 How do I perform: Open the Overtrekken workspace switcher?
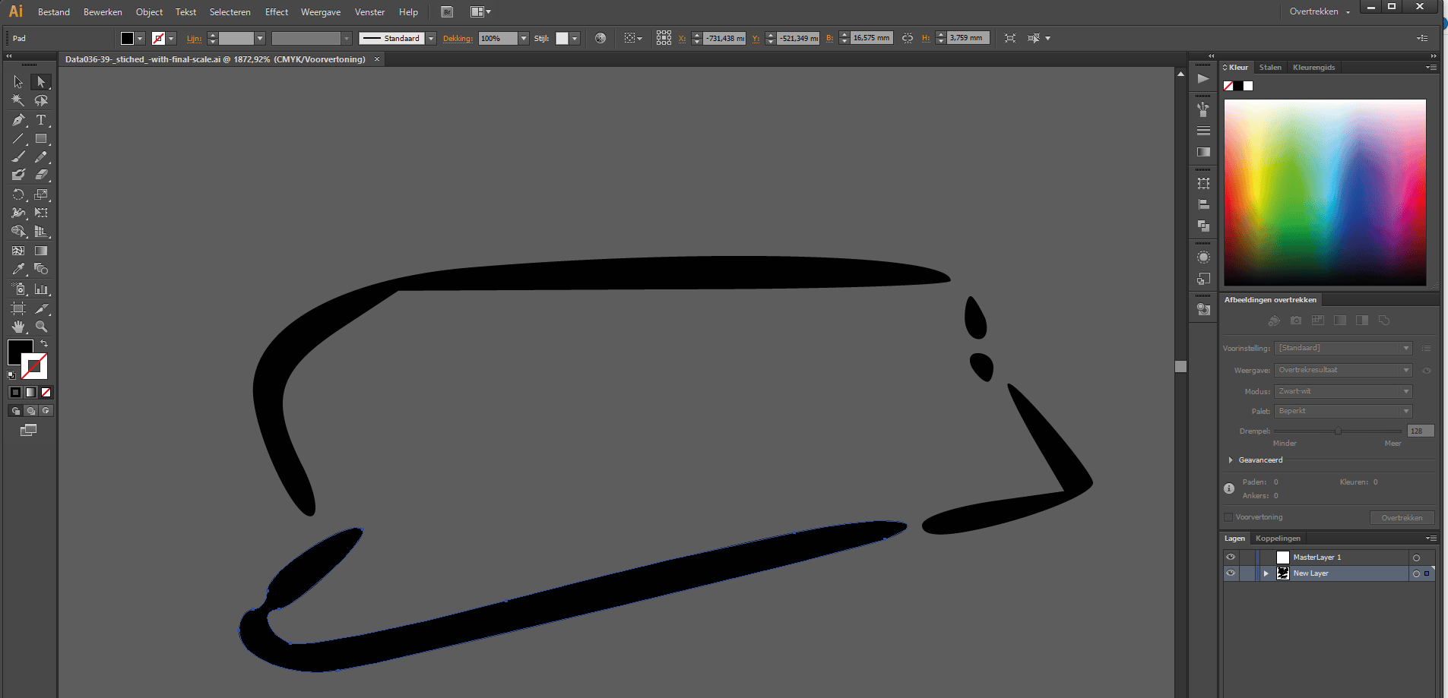(1320, 11)
